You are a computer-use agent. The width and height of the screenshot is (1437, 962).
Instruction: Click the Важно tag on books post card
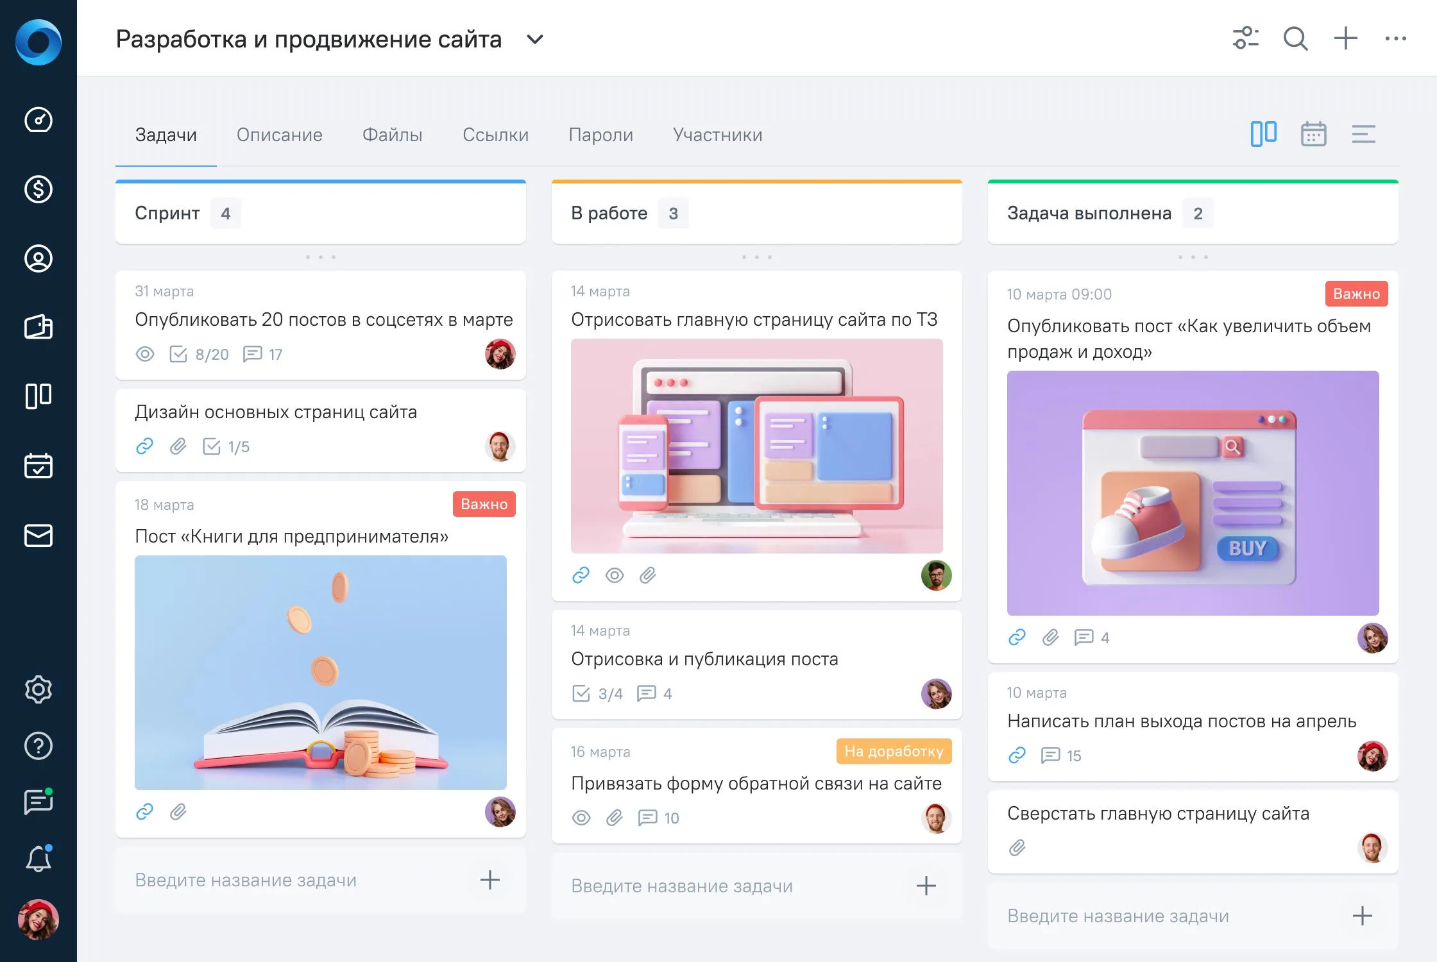[x=484, y=504]
